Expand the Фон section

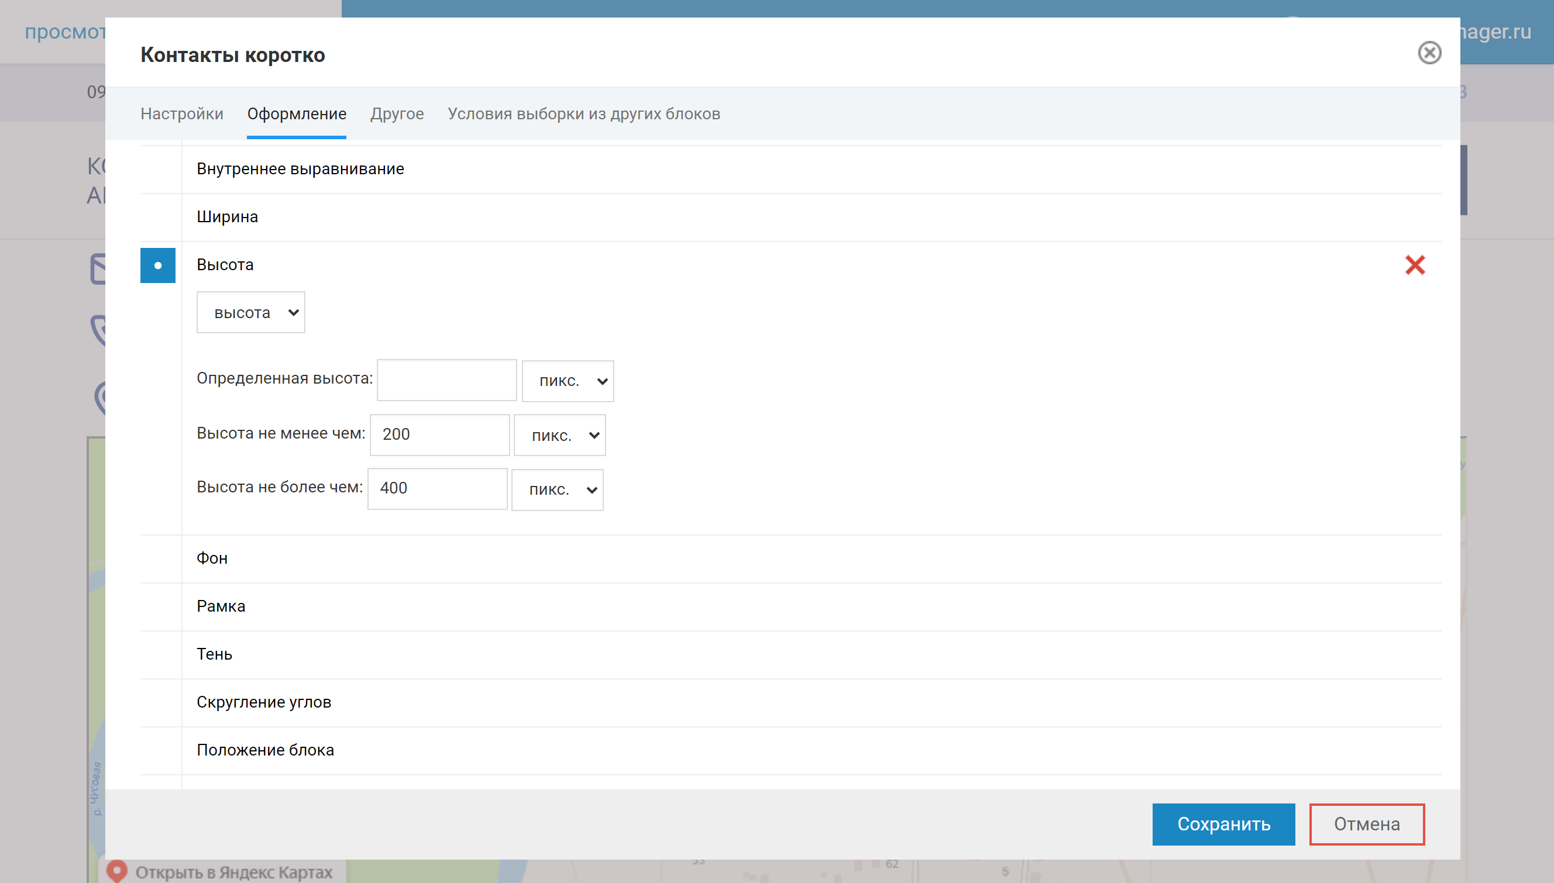tap(212, 558)
